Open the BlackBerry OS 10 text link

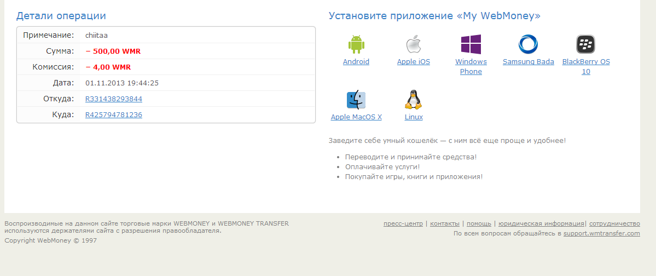pyautogui.click(x=586, y=67)
